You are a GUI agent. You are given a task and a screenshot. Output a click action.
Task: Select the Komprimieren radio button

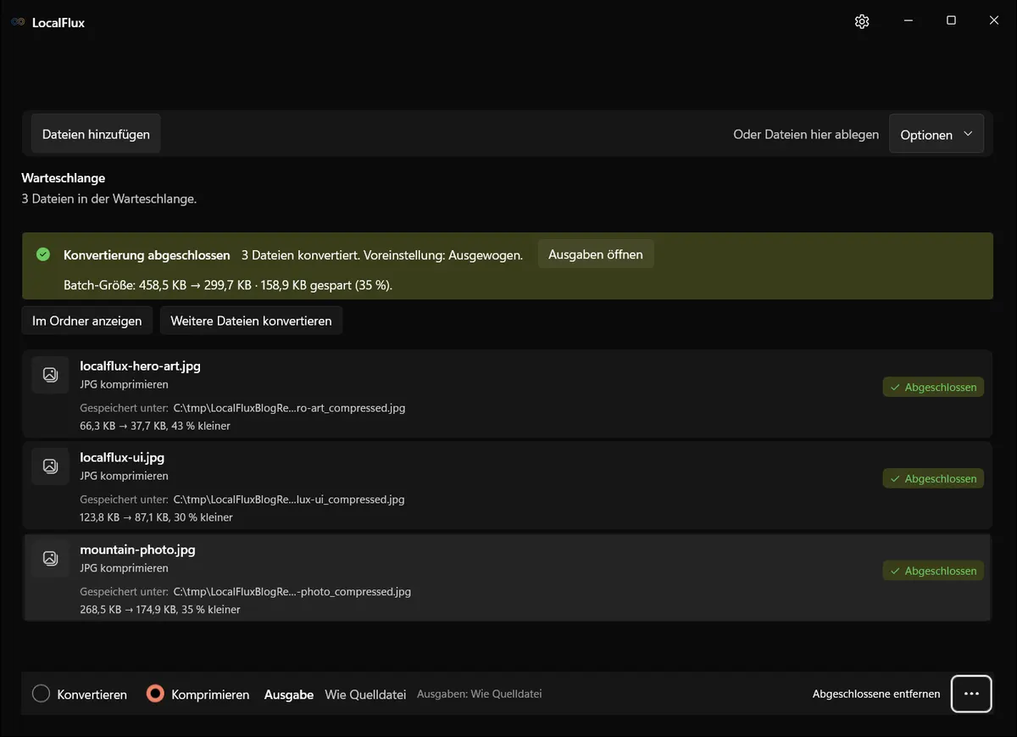click(x=154, y=694)
